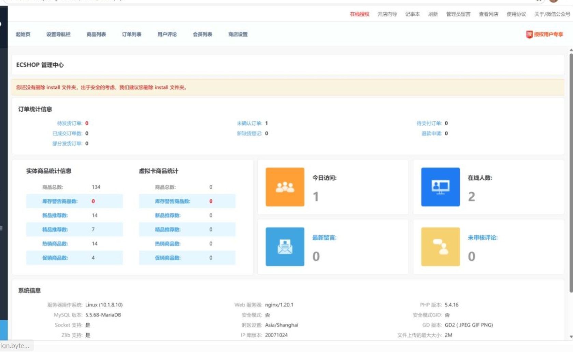Click the MySQL version 5.5.68-MariaDB
Viewport: 573px width, 352px height.
[103, 315]
